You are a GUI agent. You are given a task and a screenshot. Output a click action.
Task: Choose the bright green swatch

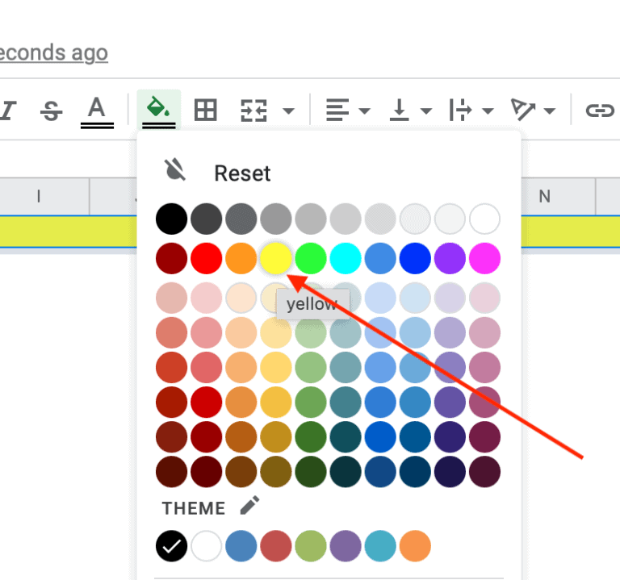pos(311,258)
